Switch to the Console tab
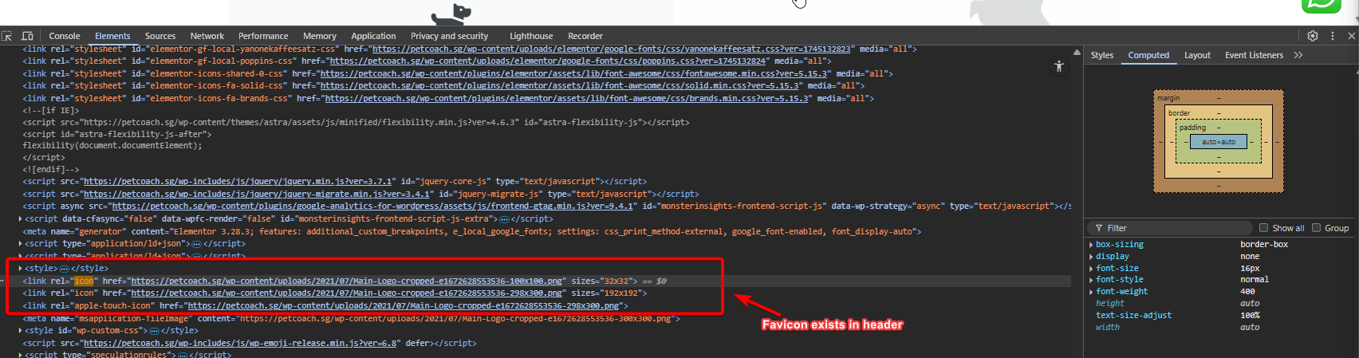Screen dimensions: 1359x358 (x=65, y=36)
